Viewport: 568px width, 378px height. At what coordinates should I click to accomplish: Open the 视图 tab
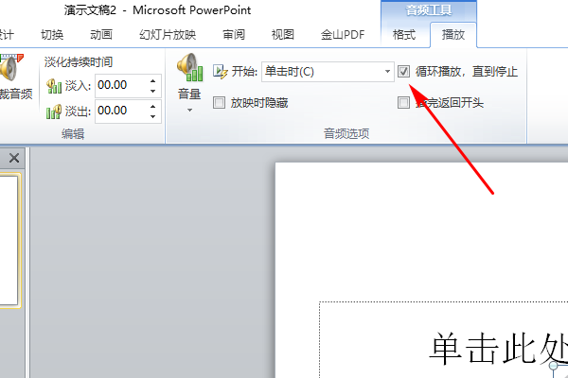(x=282, y=35)
